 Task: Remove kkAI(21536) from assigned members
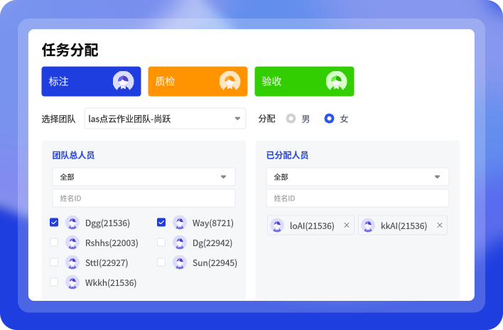440,225
